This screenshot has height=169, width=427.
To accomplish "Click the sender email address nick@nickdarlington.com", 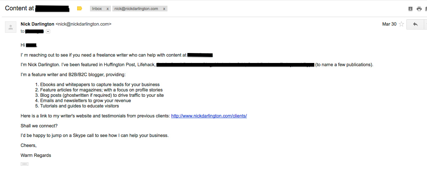I will point(84,24).
